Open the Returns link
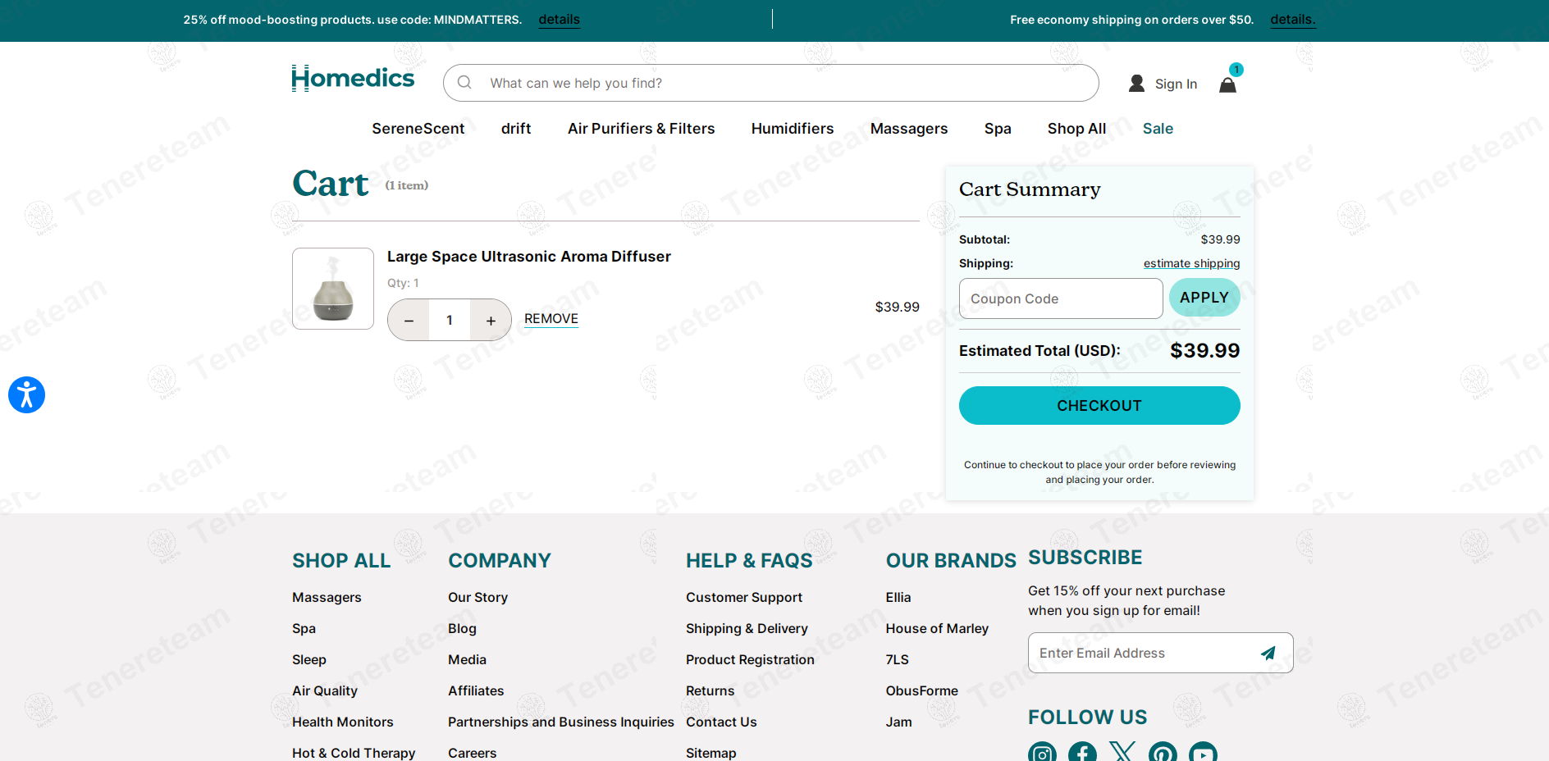The width and height of the screenshot is (1549, 761). click(710, 690)
